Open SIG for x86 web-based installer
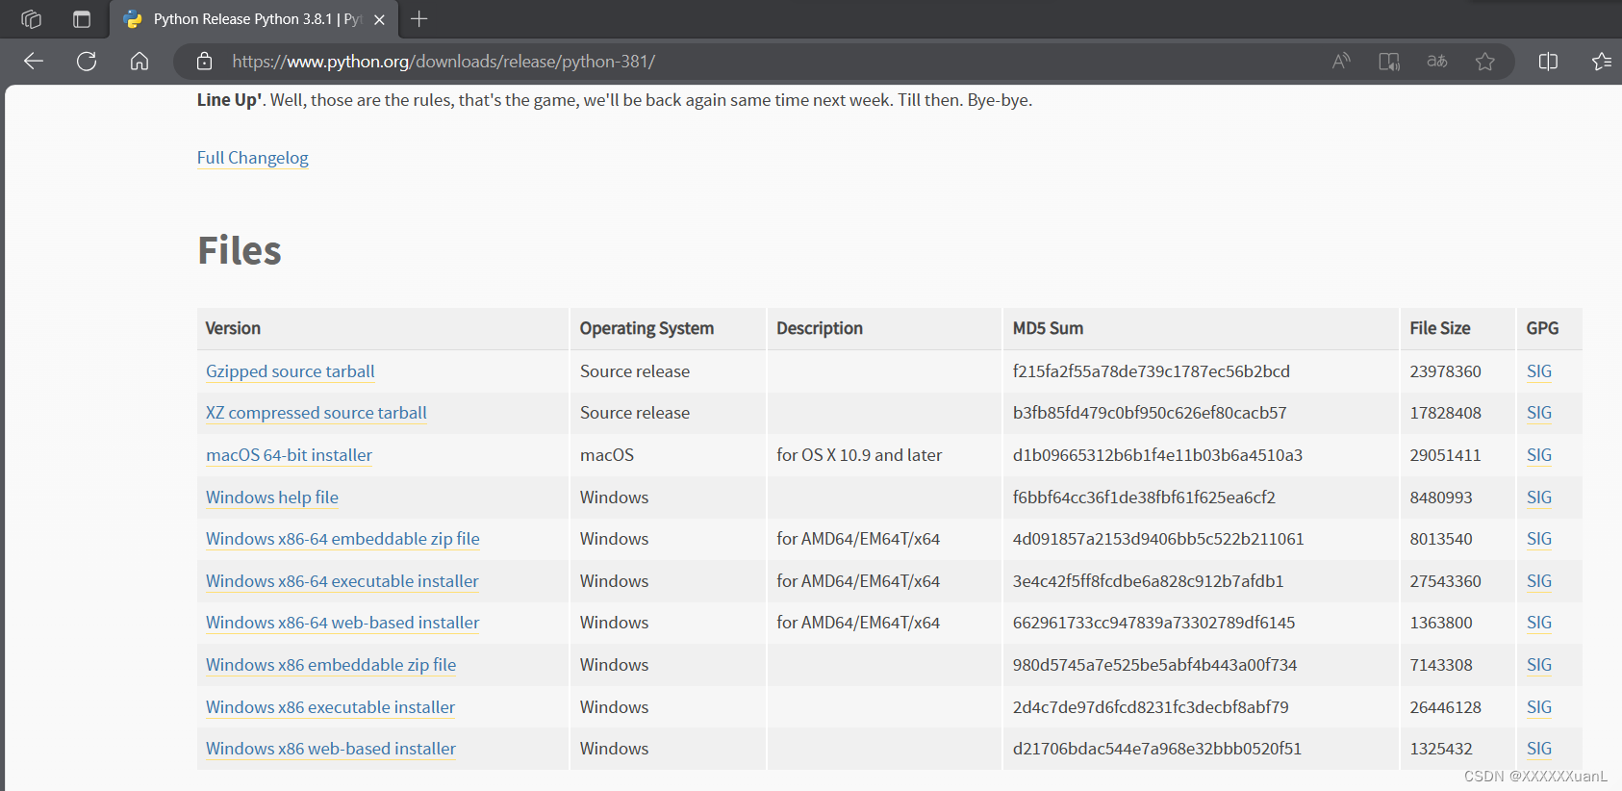1622x791 pixels. [1539, 749]
